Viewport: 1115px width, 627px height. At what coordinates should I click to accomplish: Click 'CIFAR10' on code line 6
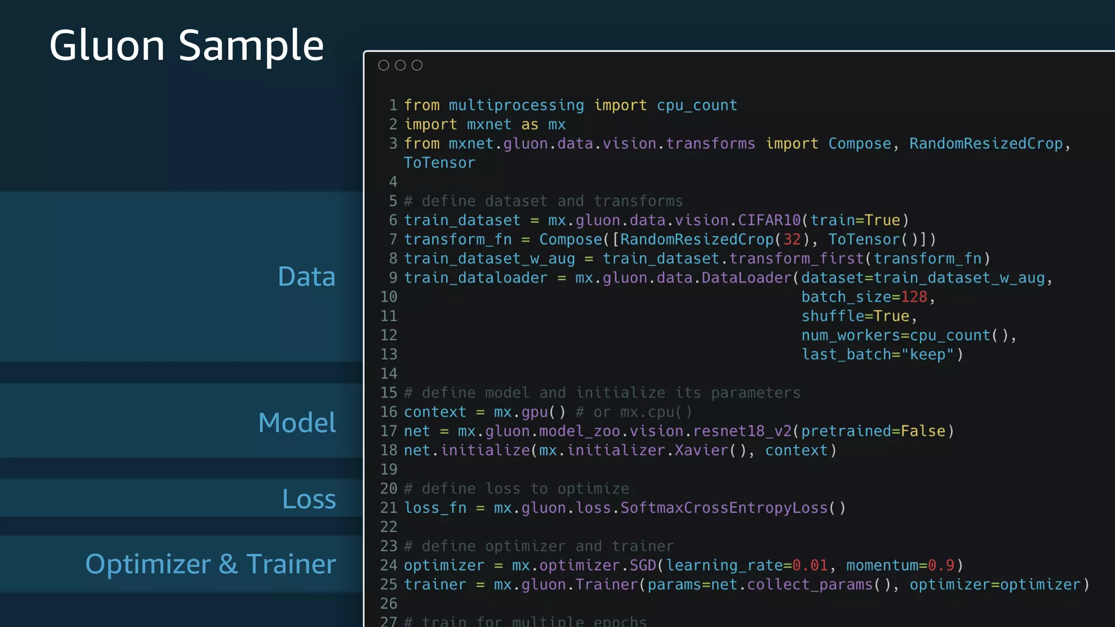[769, 220]
